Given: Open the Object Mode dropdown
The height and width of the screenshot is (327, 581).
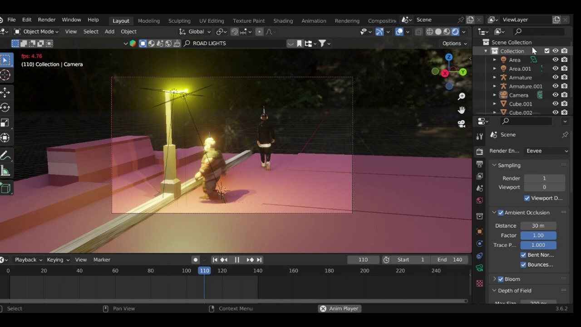Looking at the screenshot, I should click(36, 32).
